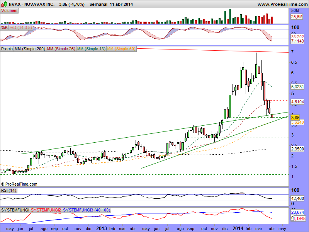Click the 7,1143 stochastic value
This screenshot has height=232, width=309.
tap(297, 41)
